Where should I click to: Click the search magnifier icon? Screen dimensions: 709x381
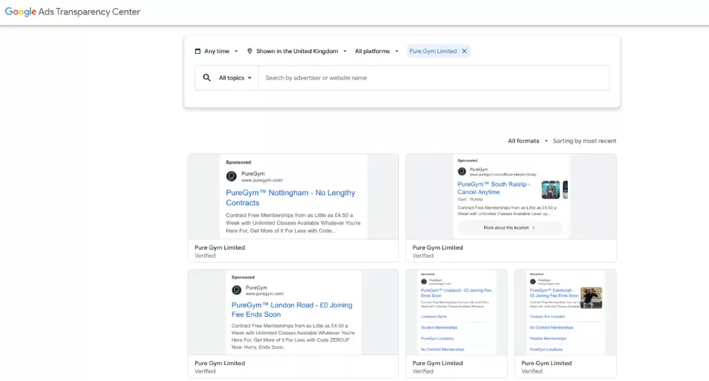(206, 77)
